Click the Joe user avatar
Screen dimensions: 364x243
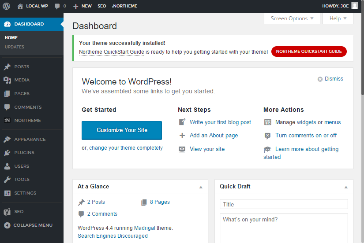[x=355, y=6]
